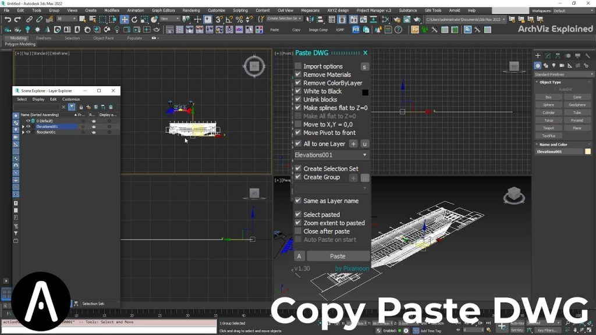Click the perspective viewport ViewCube
Viewport: 596px width, 335px height.
[514, 195]
